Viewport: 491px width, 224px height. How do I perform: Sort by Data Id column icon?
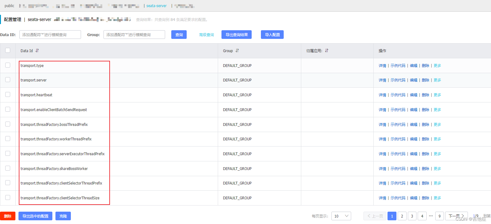[x=37, y=51]
